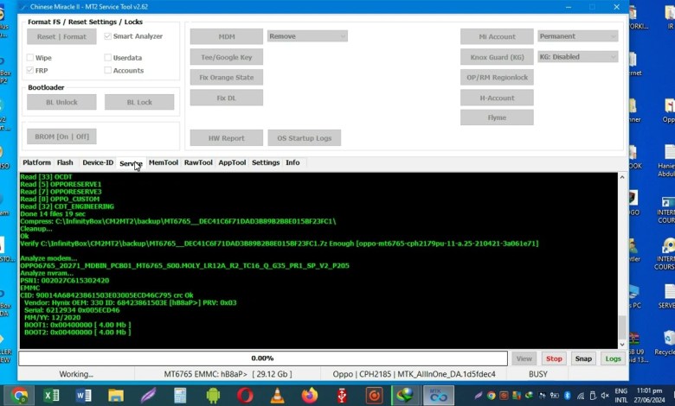675x406 pixels.
Task: Switch to the MemTool tab
Action: tap(164, 162)
